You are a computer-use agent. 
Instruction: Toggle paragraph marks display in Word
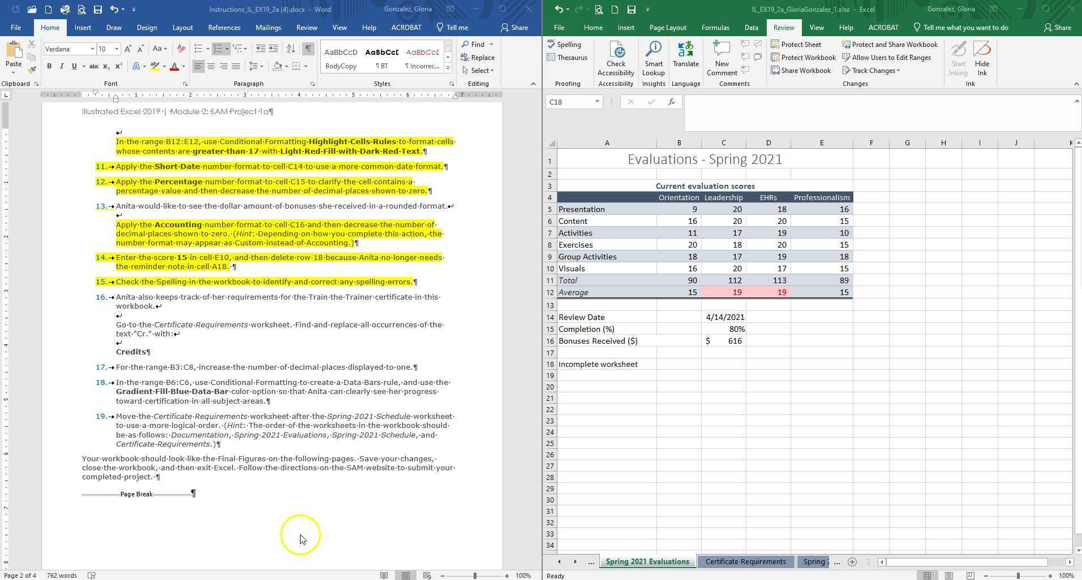[x=308, y=49]
